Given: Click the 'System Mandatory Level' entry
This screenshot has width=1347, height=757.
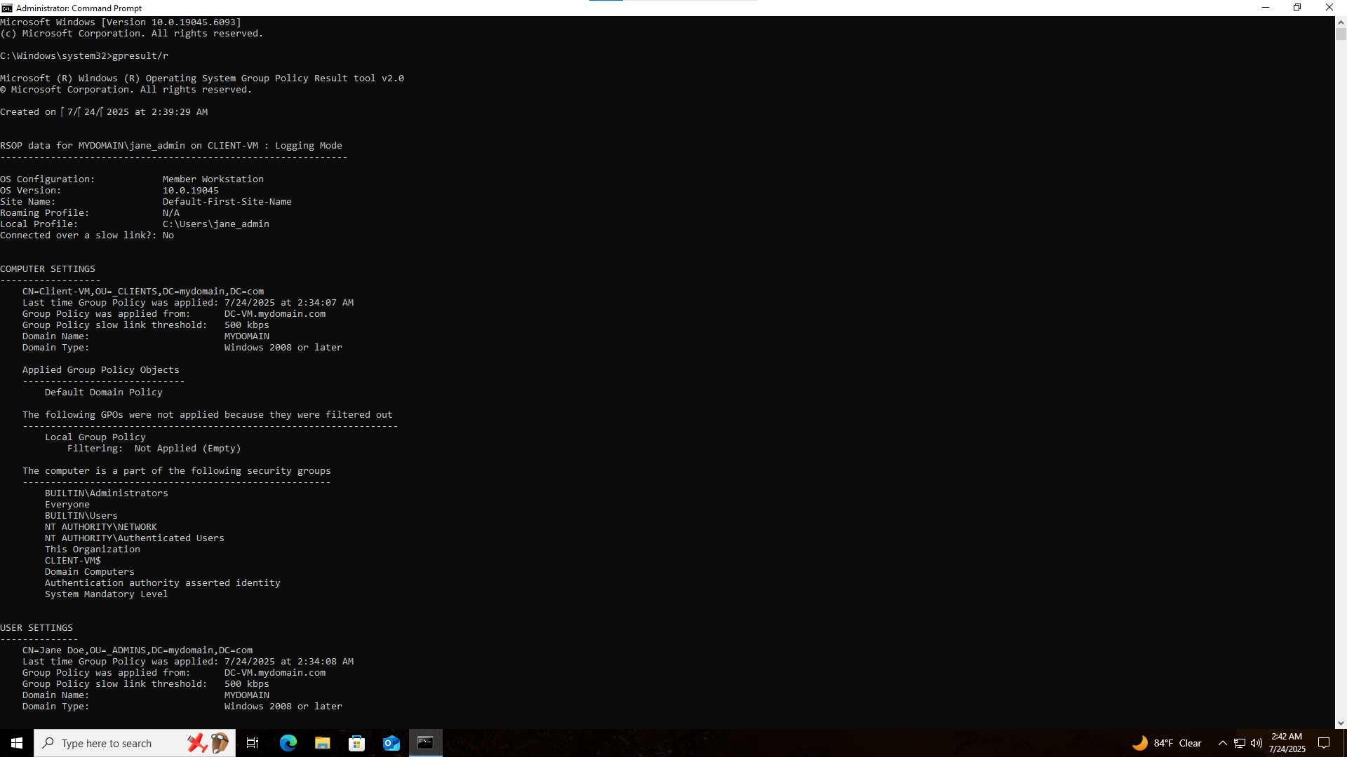Looking at the screenshot, I should coord(107,594).
